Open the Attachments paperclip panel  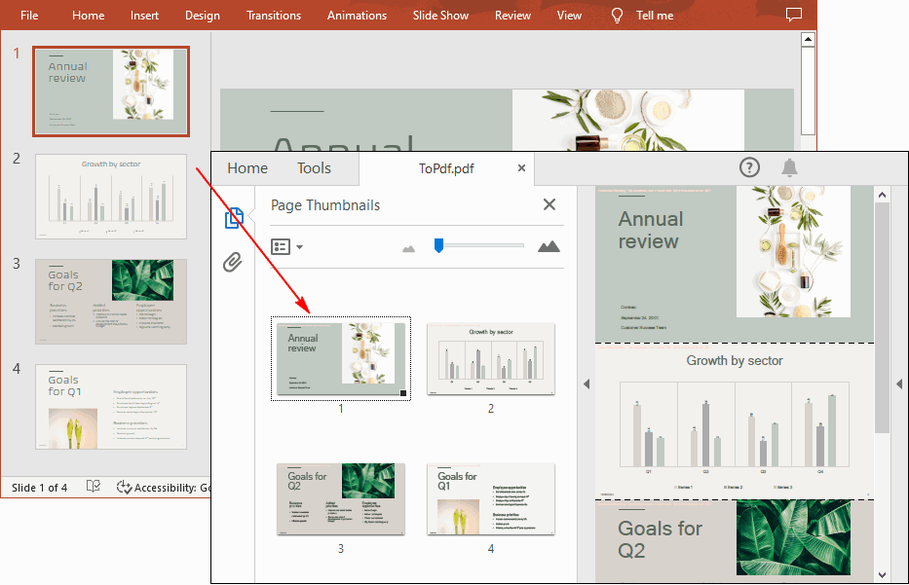pos(232,262)
